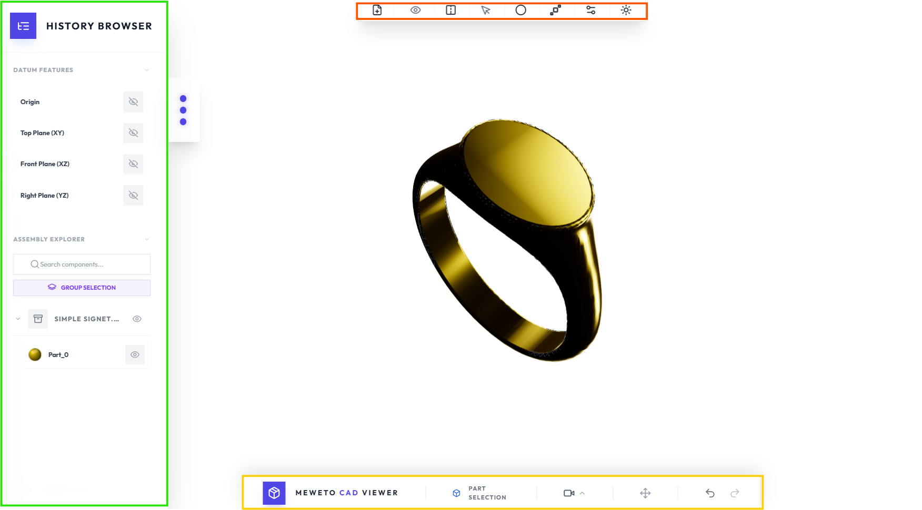922x510 pixels.
Task: Open the add file icon in top toolbar
Action: coord(377,10)
